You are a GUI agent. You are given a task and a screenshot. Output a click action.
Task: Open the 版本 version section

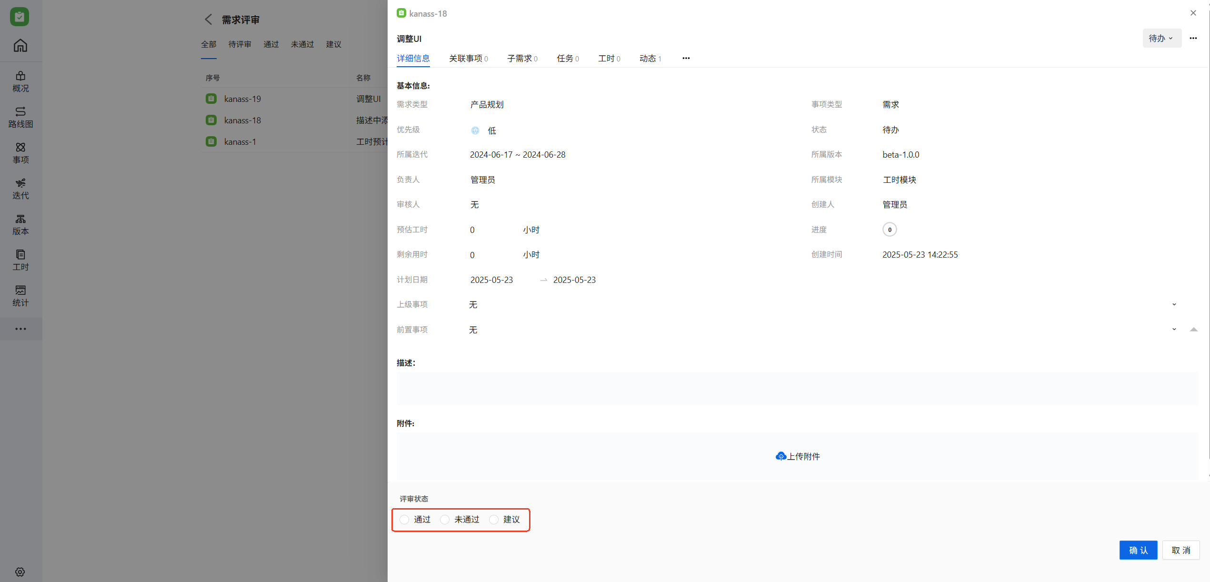click(x=20, y=224)
